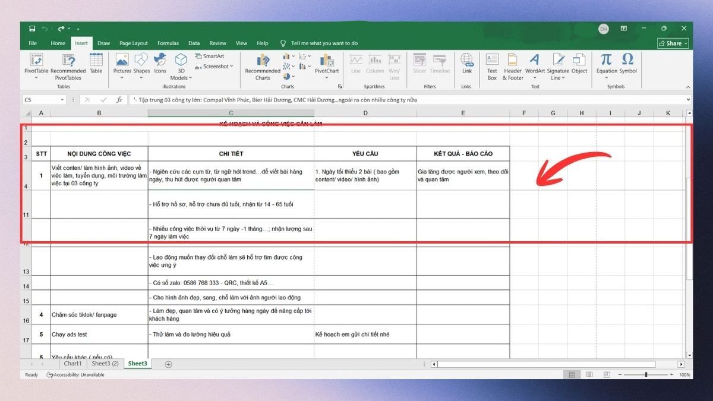Open Ribbon Display Options

pyautogui.click(x=624, y=29)
